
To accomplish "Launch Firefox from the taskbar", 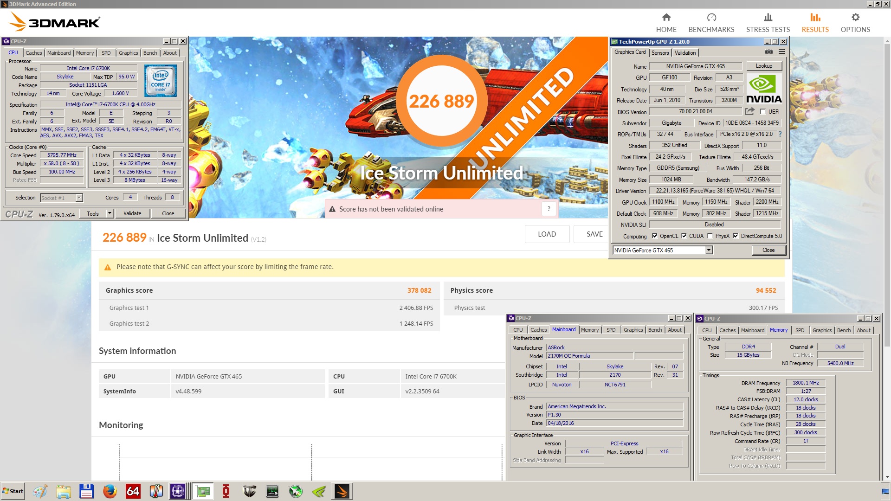I will pos(110,491).
